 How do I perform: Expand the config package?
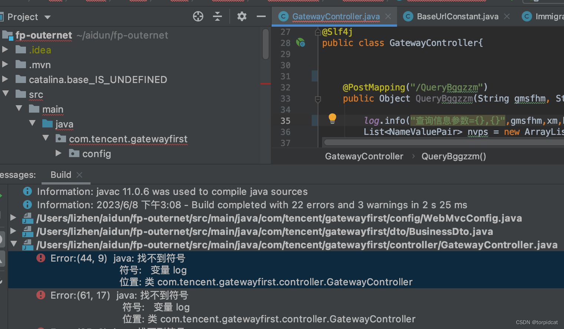pos(58,153)
